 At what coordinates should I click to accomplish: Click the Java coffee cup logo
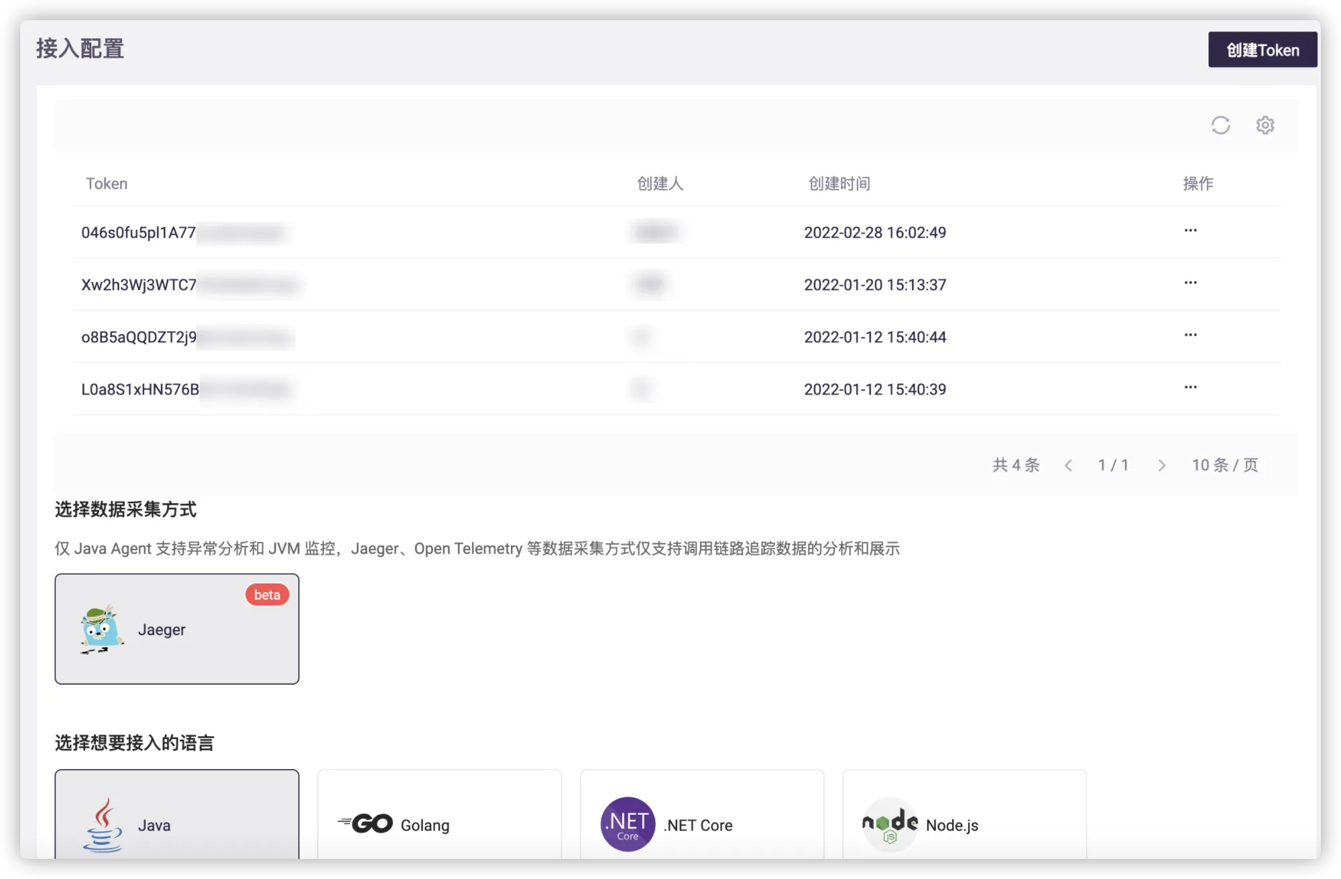click(x=103, y=825)
